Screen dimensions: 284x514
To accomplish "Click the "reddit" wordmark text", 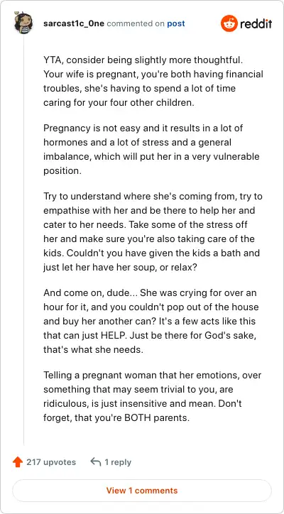I will click(256, 23).
